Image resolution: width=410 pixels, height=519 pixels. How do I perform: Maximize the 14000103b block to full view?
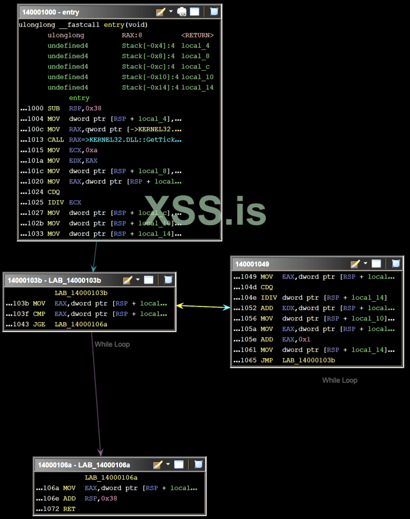(x=168, y=280)
